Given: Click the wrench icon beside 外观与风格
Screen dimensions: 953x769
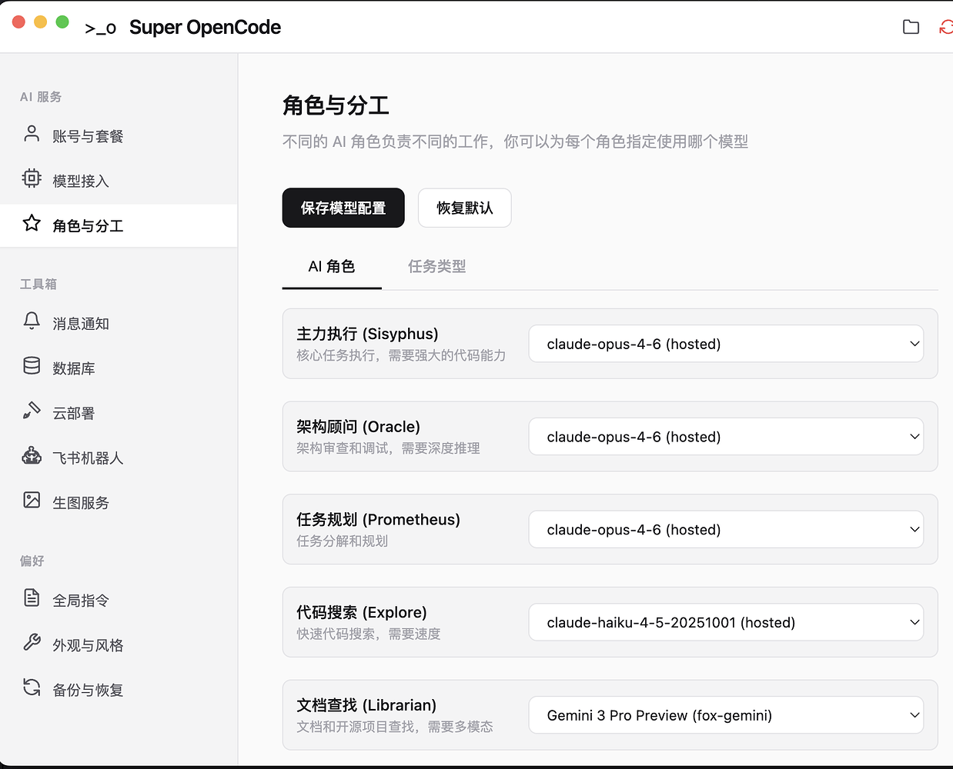Looking at the screenshot, I should click(x=32, y=642).
